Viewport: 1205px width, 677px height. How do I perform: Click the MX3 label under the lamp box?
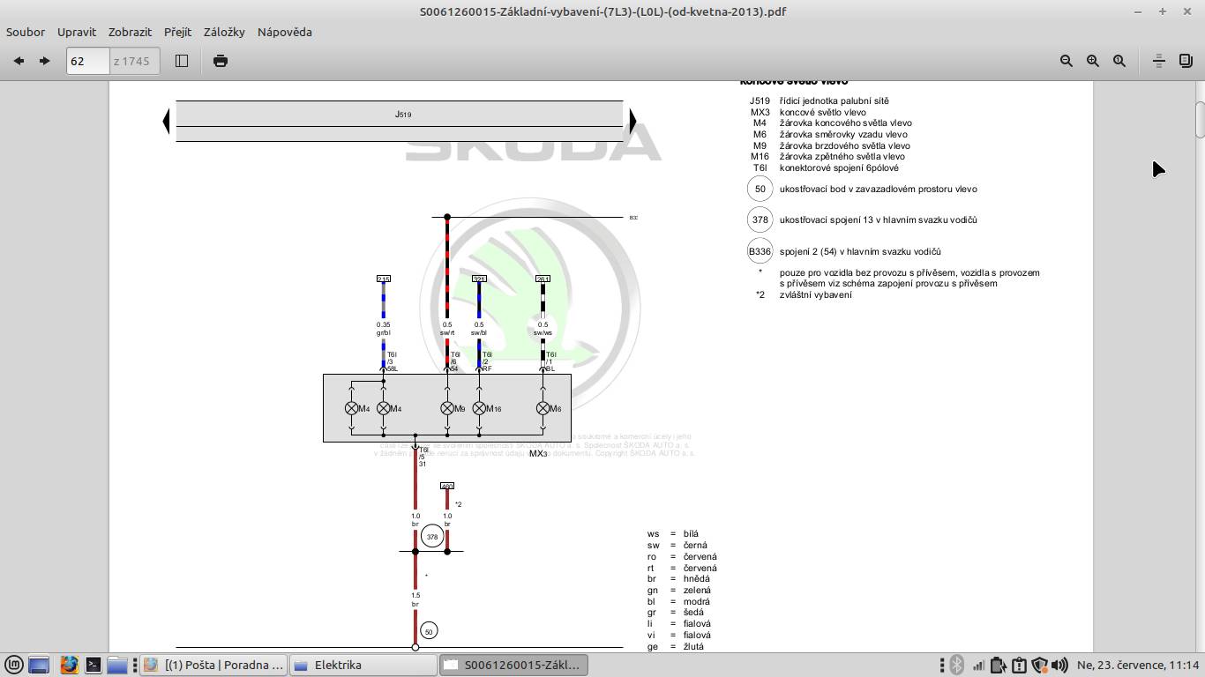pos(538,454)
